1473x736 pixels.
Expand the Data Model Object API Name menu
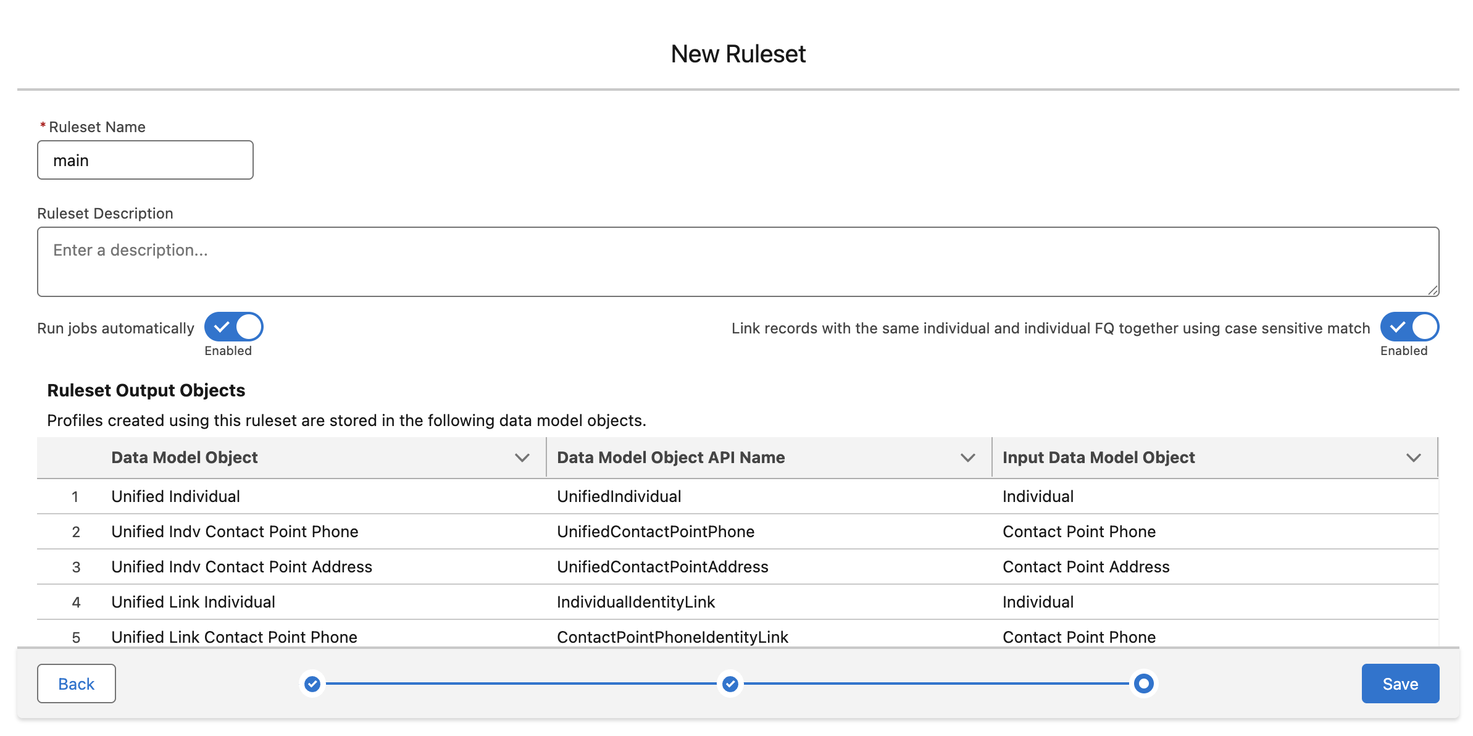[x=966, y=458]
